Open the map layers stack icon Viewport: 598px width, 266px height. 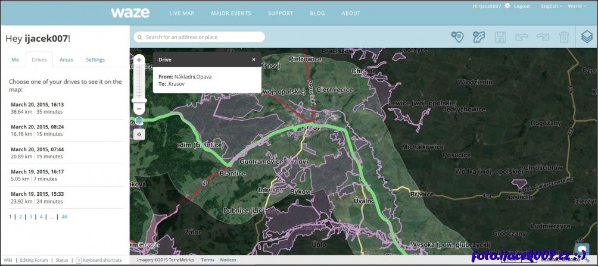tap(587, 37)
